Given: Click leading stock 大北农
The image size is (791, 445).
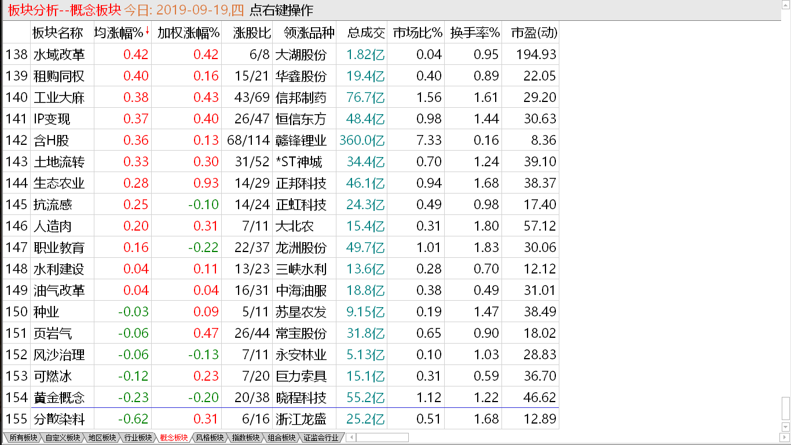Looking at the screenshot, I should (x=295, y=226).
